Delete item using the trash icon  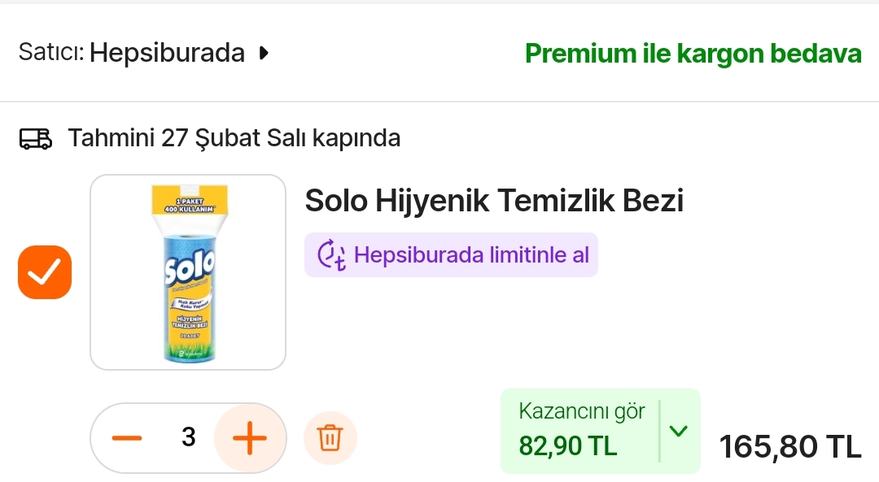click(x=330, y=438)
